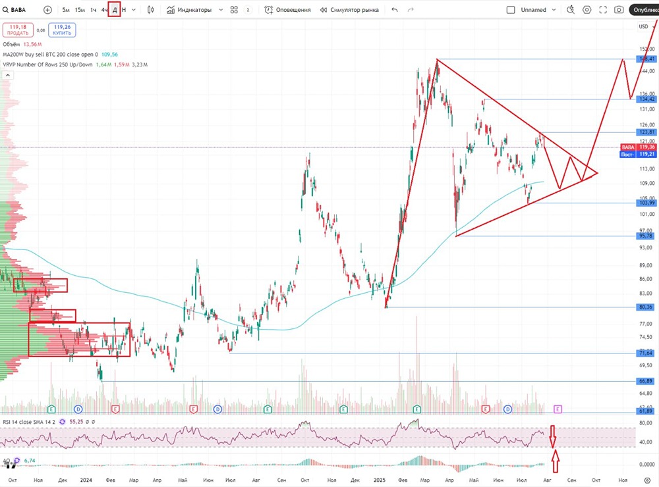Image resolution: width=659 pixels, height=487 pixels.
Task: Click the КУПИТЬ 119,26 buy button
Action: (x=62, y=30)
